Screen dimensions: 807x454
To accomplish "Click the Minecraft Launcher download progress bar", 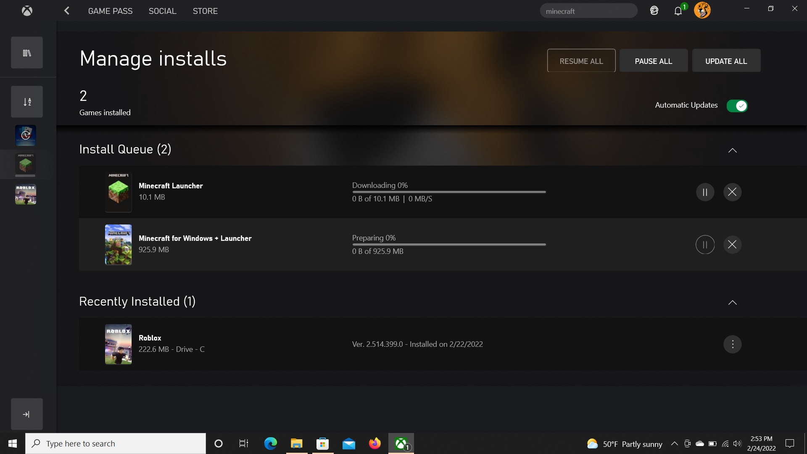I will (x=448, y=192).
